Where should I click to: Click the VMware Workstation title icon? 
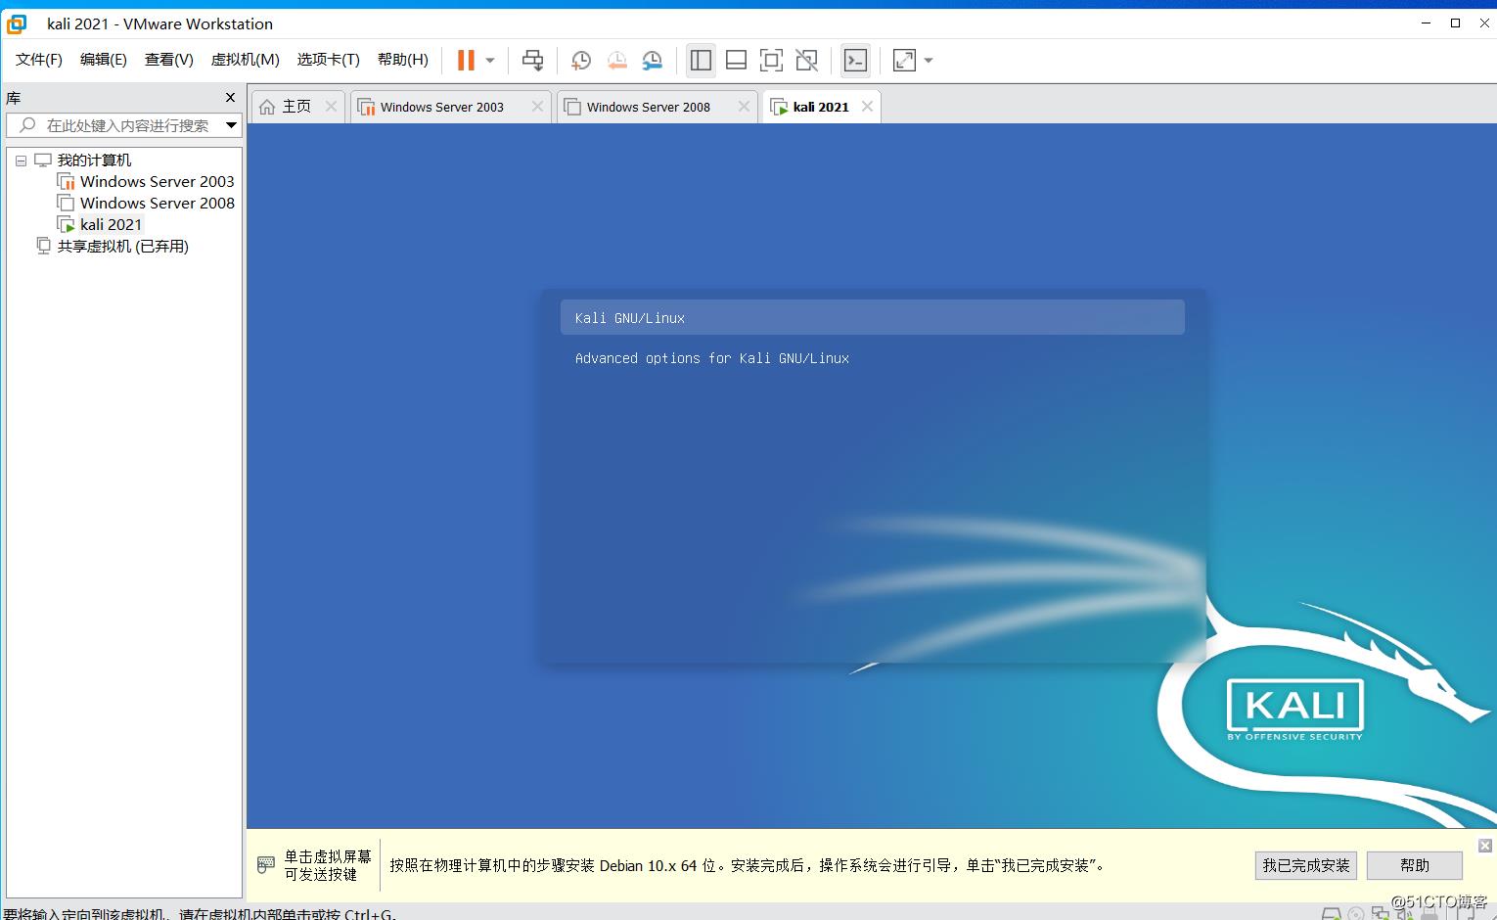click(x=17, y=23)
